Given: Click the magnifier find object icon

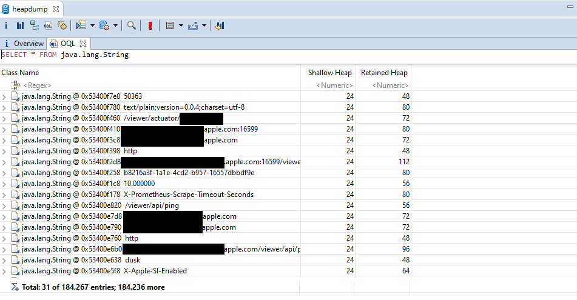Looking at the screenshot, I should pos(131,25).
